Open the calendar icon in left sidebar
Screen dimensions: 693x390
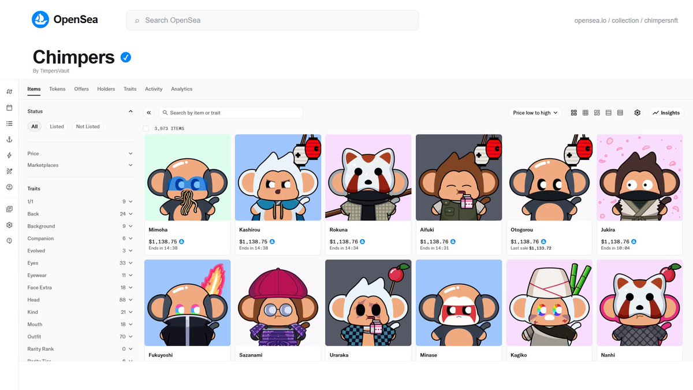click(x=9, y=107)
